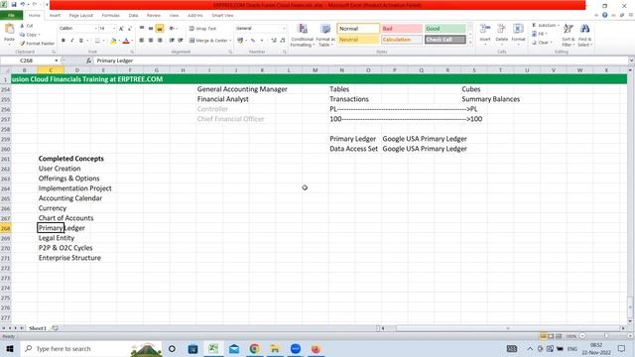
Task: Apply the Bad cell style
Action: tap(401, 29)
